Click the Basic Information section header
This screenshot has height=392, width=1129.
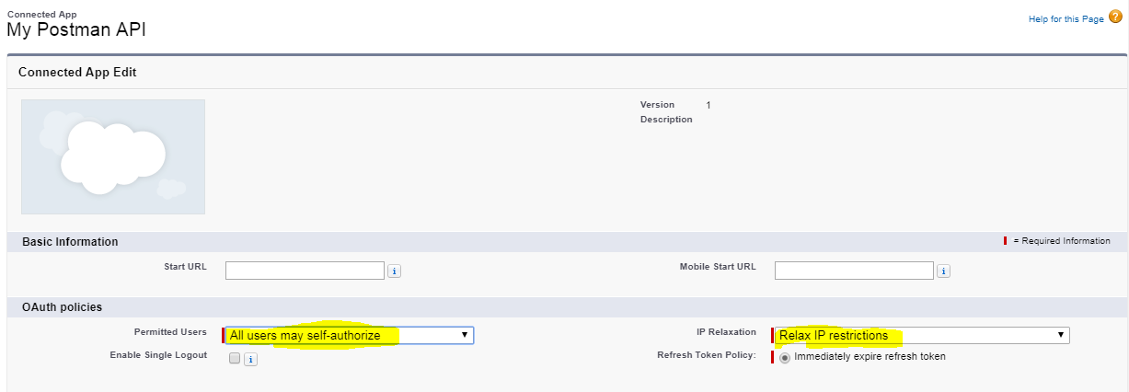click(70, 242)
